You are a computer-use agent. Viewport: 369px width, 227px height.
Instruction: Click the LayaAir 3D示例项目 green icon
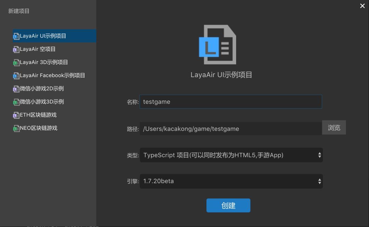pyautogui.click(x=16, y=62)
